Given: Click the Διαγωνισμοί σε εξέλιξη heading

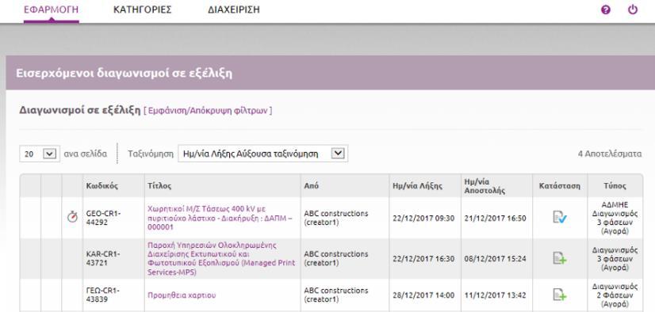Looking at the screenshot, I should coord(80,111).
